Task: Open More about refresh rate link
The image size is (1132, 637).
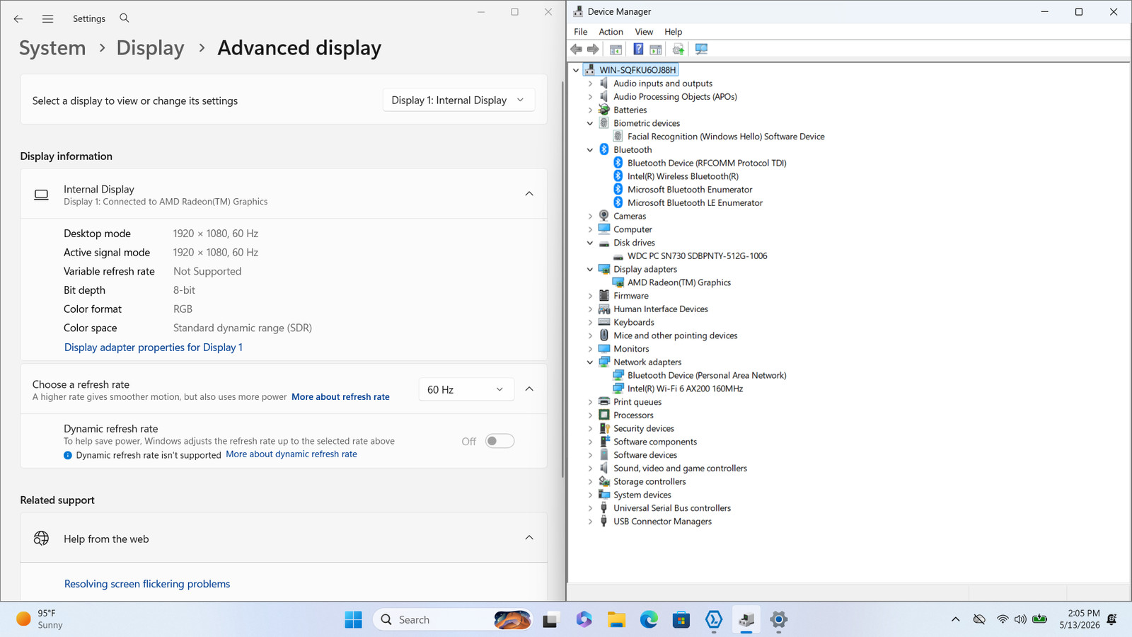Action: coord(340,397)
